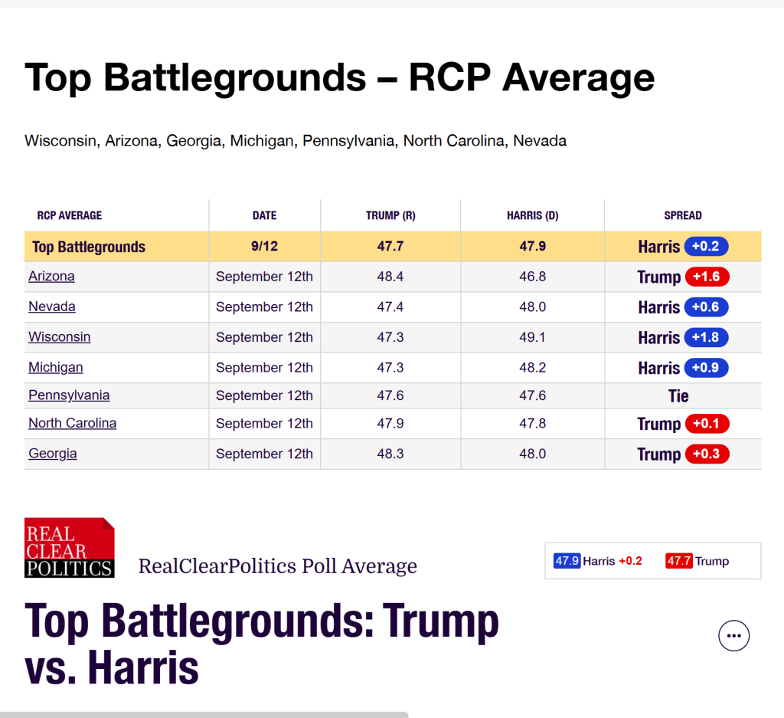The image size is (784, 718).
Task: Click the Harris +0.9 Michigan spread badge
Action: [706, 368]
